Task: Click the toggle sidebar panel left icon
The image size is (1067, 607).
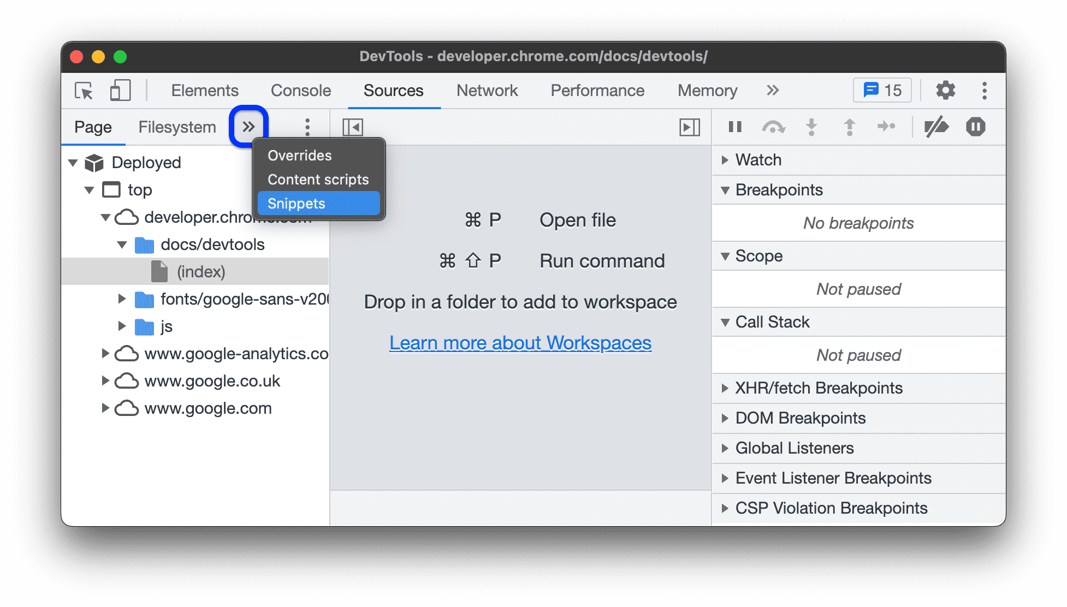Action: click(x=353, y=126)
